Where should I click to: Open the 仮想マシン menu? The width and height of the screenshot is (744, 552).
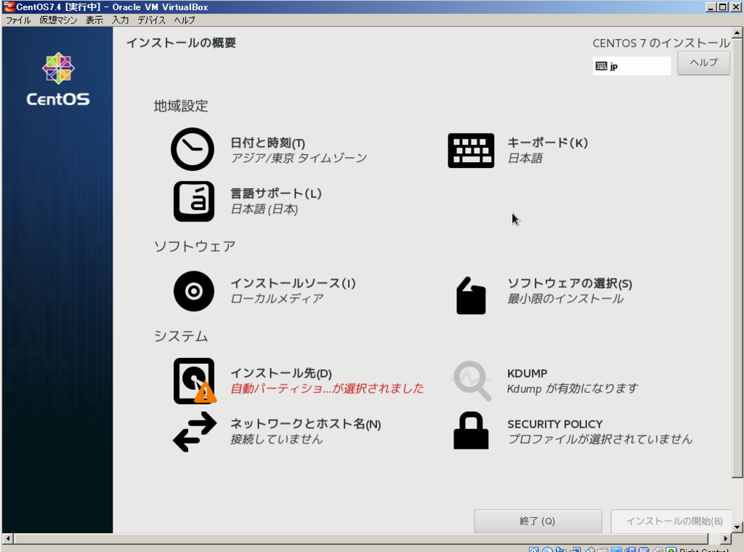tap(58, 20)
